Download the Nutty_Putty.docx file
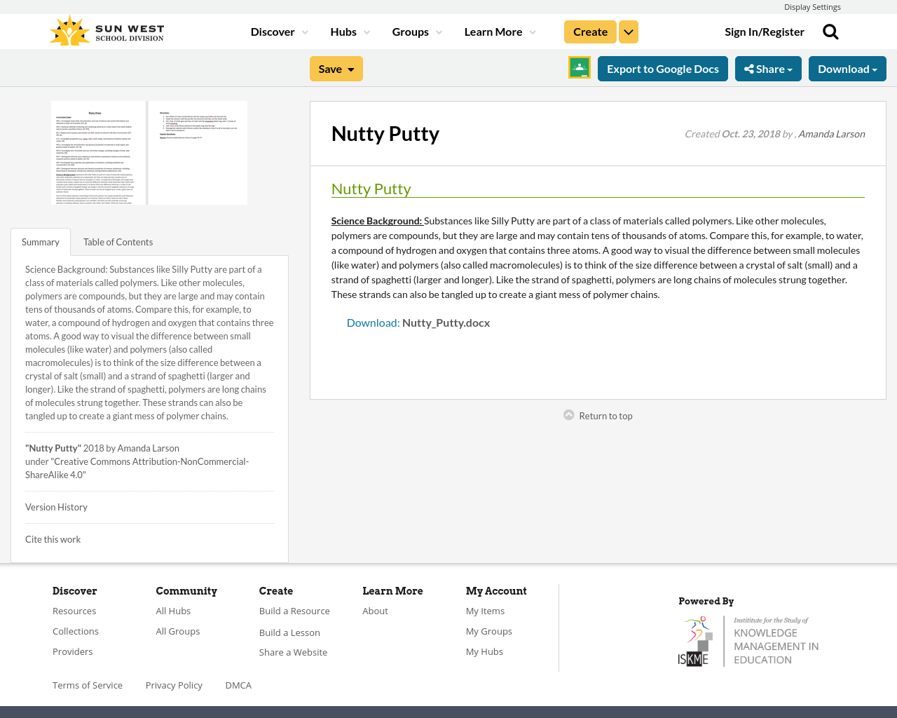This screenshot has height=718, width=897. (418, 321)
